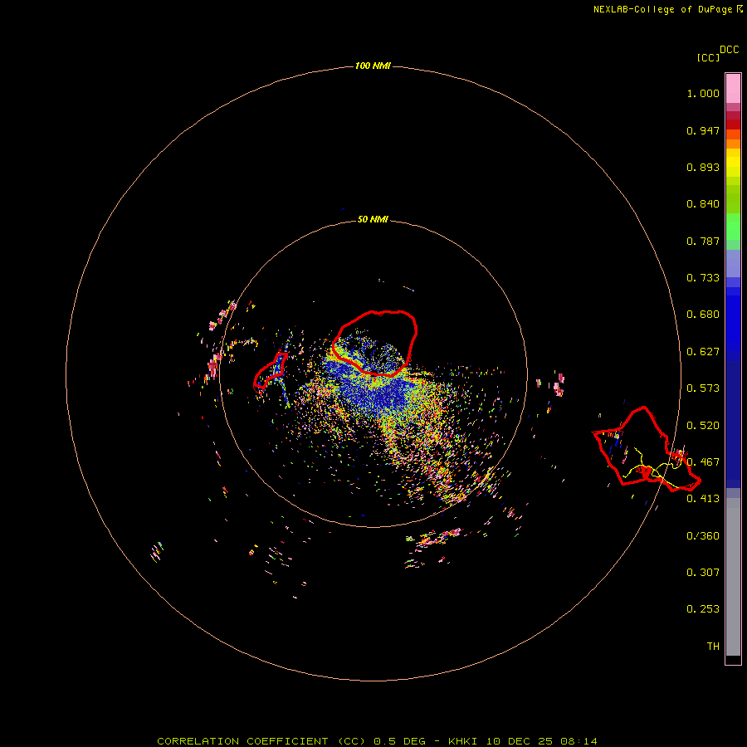Click the 0.787 legend value

pos(703,241)
